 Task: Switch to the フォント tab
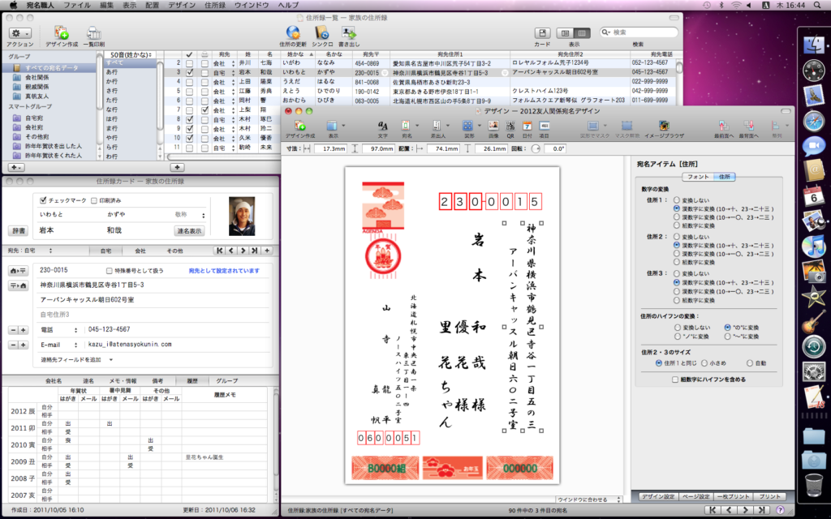698,177
